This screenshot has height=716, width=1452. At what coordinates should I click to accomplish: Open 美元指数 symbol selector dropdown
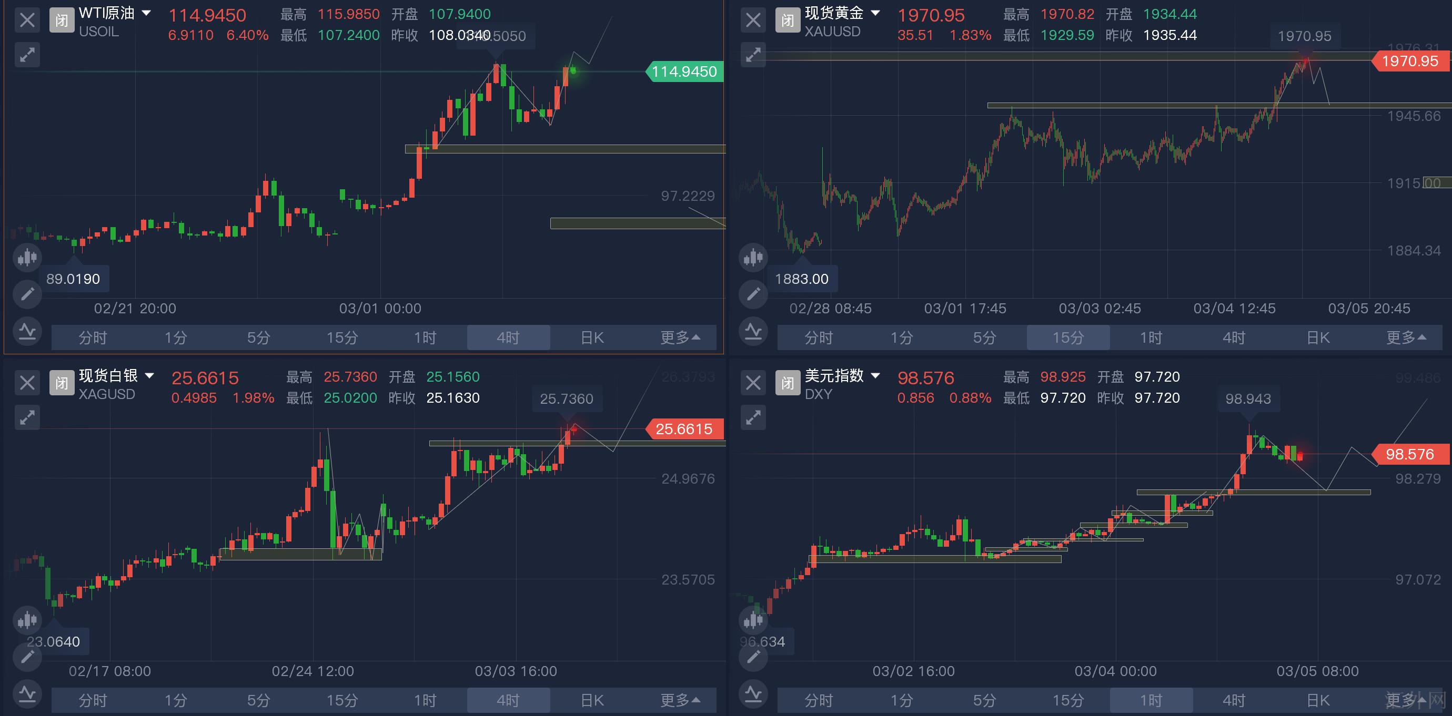click(875, 376)
